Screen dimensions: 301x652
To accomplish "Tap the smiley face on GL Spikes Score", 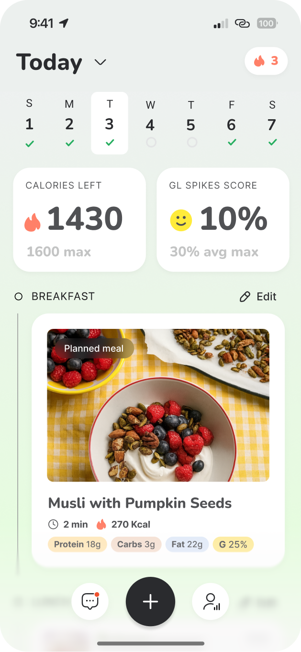I will 181,219.
